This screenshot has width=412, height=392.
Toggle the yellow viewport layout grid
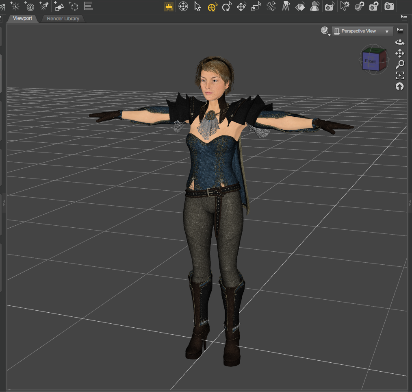coord(169,7)
